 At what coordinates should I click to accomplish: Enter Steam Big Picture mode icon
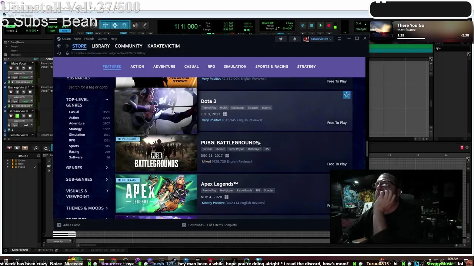(339, 39)
